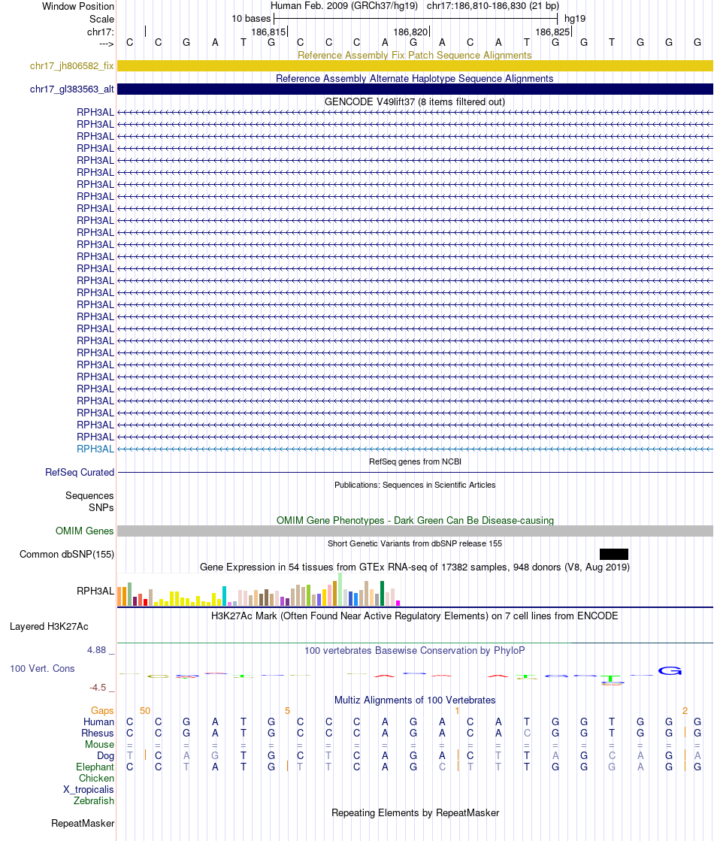Screen dimensions: 714x841
Task: Click the orange gap count '50' in Gaps row
Action: 145,711
